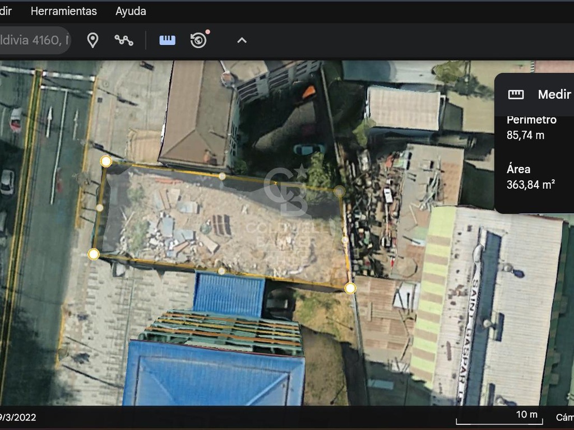Select the add placemark pin icon
This screenshot has width=574, height=430.
coord(92,40)
